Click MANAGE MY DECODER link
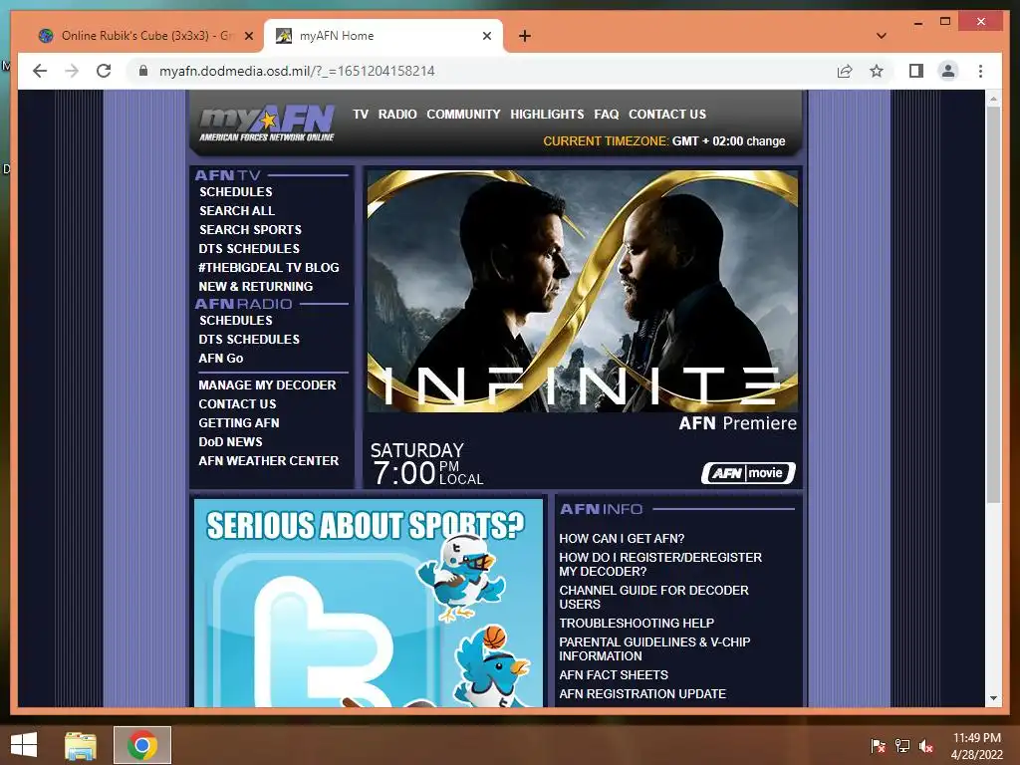The width and height of the screenshot is (1020, 765). click(x=267, y=385)
